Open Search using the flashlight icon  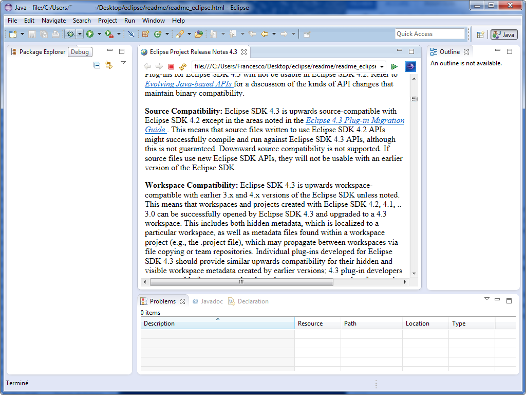click(180, 34)
